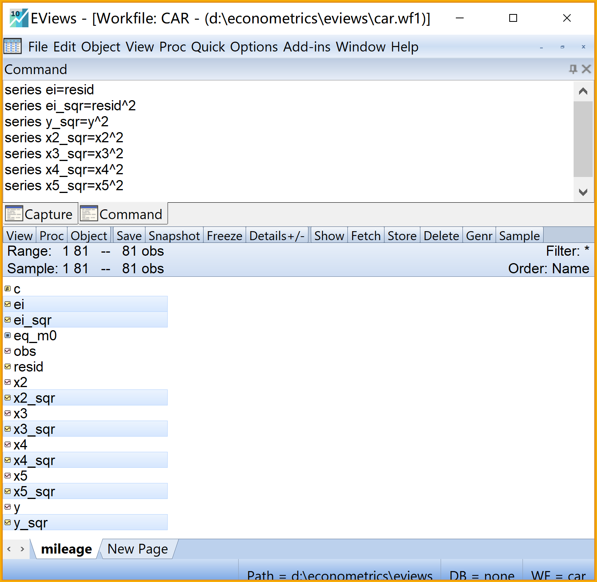Select the eq_m0 equation object icon
The width and height of the screenshot is (597, 582).
[8, 336]
